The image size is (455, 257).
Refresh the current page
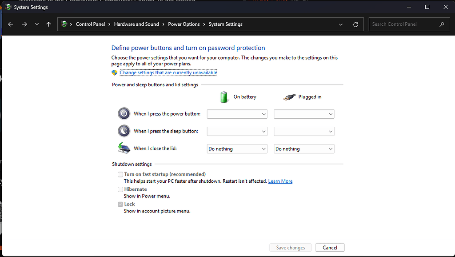point(355,24)
